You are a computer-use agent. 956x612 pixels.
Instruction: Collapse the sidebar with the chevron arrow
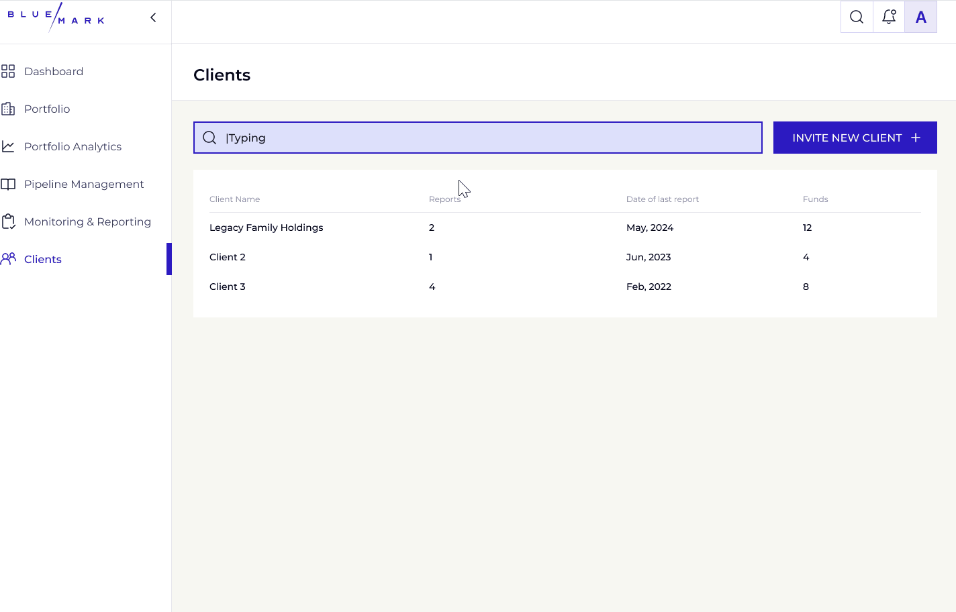153,17
